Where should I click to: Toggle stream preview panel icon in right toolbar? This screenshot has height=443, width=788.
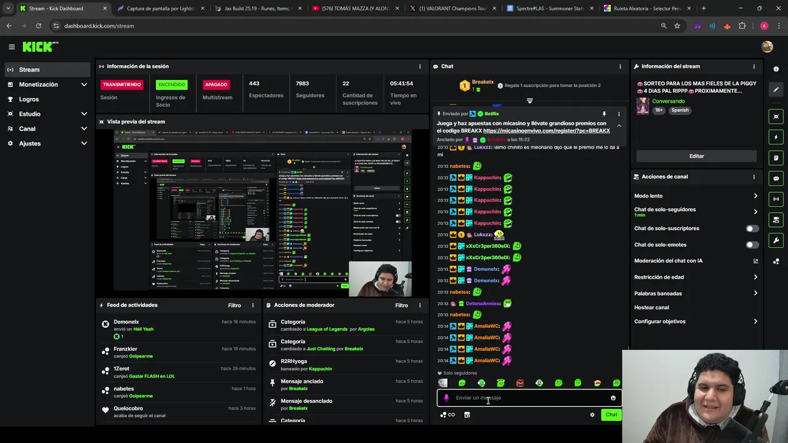point(776,116)
